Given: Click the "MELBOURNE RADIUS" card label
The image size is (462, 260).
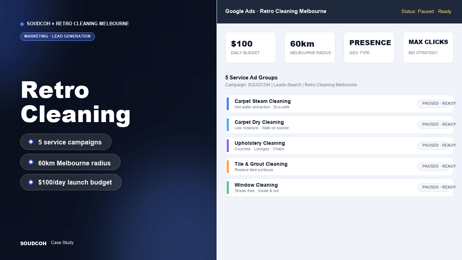Looking at the screenshot, I should 310,53.
